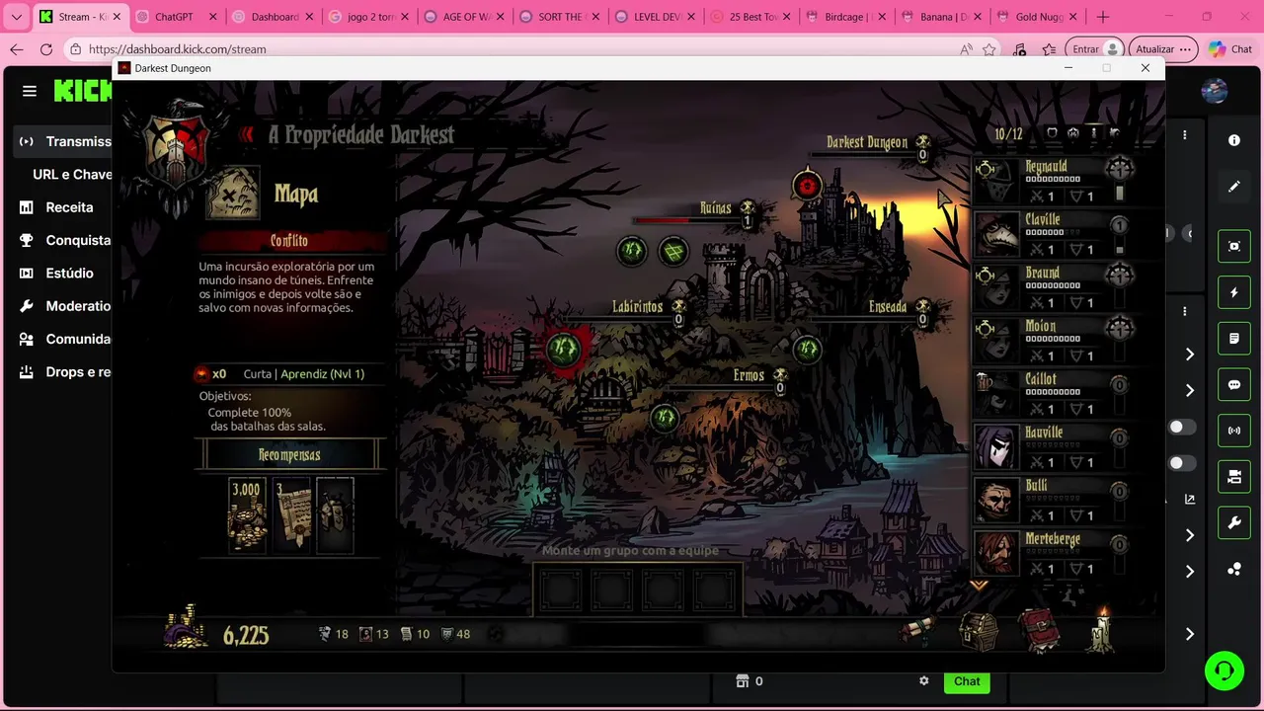The image size is (1264, 711).
Task: Open Transmissão in Kick sidebar
Action: click(x=64, y=141)
